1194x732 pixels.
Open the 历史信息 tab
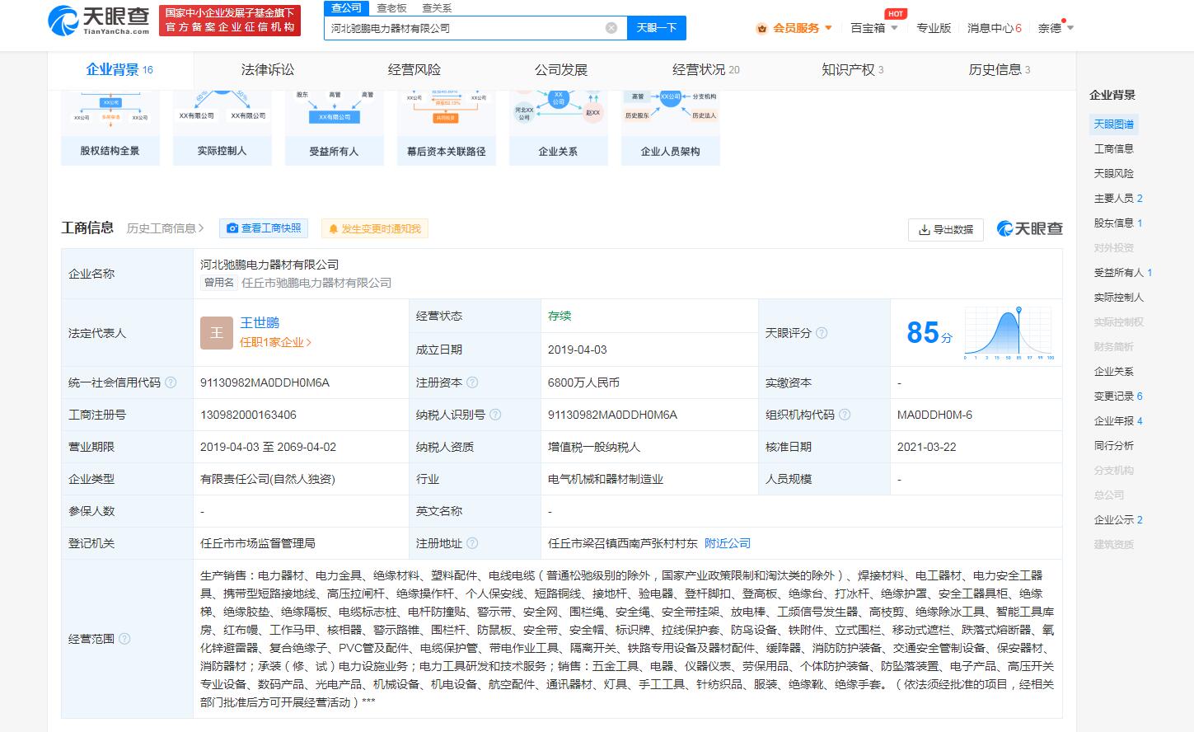(1000, 70)
